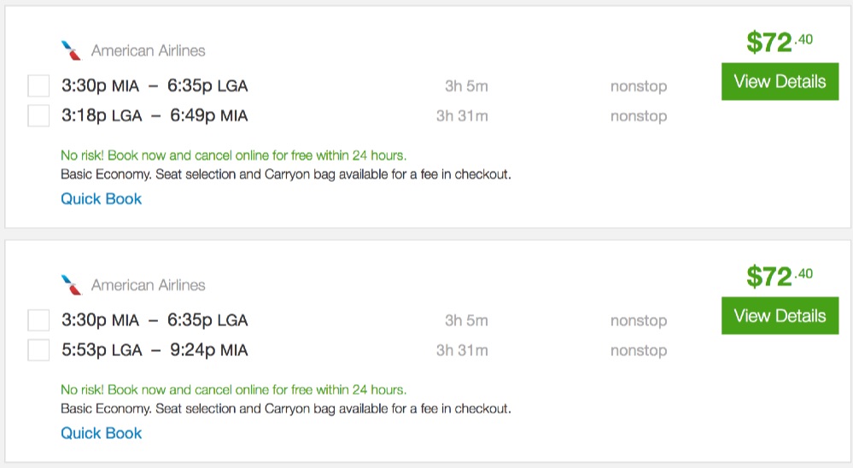This screenshot has width=853, height=468.
Task: Click the Basic Economy fare note in the second card
Action: [x=286, y=408]
